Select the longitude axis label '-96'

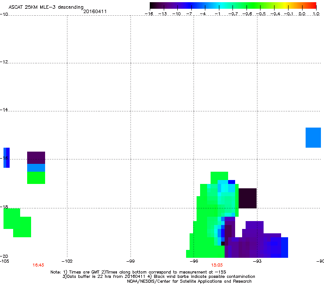(194, 261)
